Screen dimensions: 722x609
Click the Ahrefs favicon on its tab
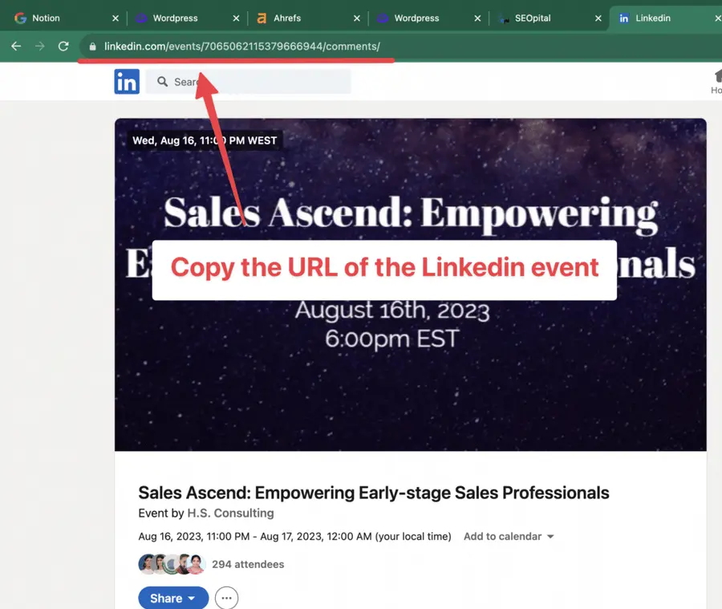259,18
